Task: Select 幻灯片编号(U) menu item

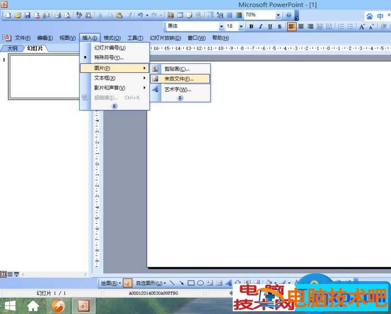Action: (x=115, y=48)
